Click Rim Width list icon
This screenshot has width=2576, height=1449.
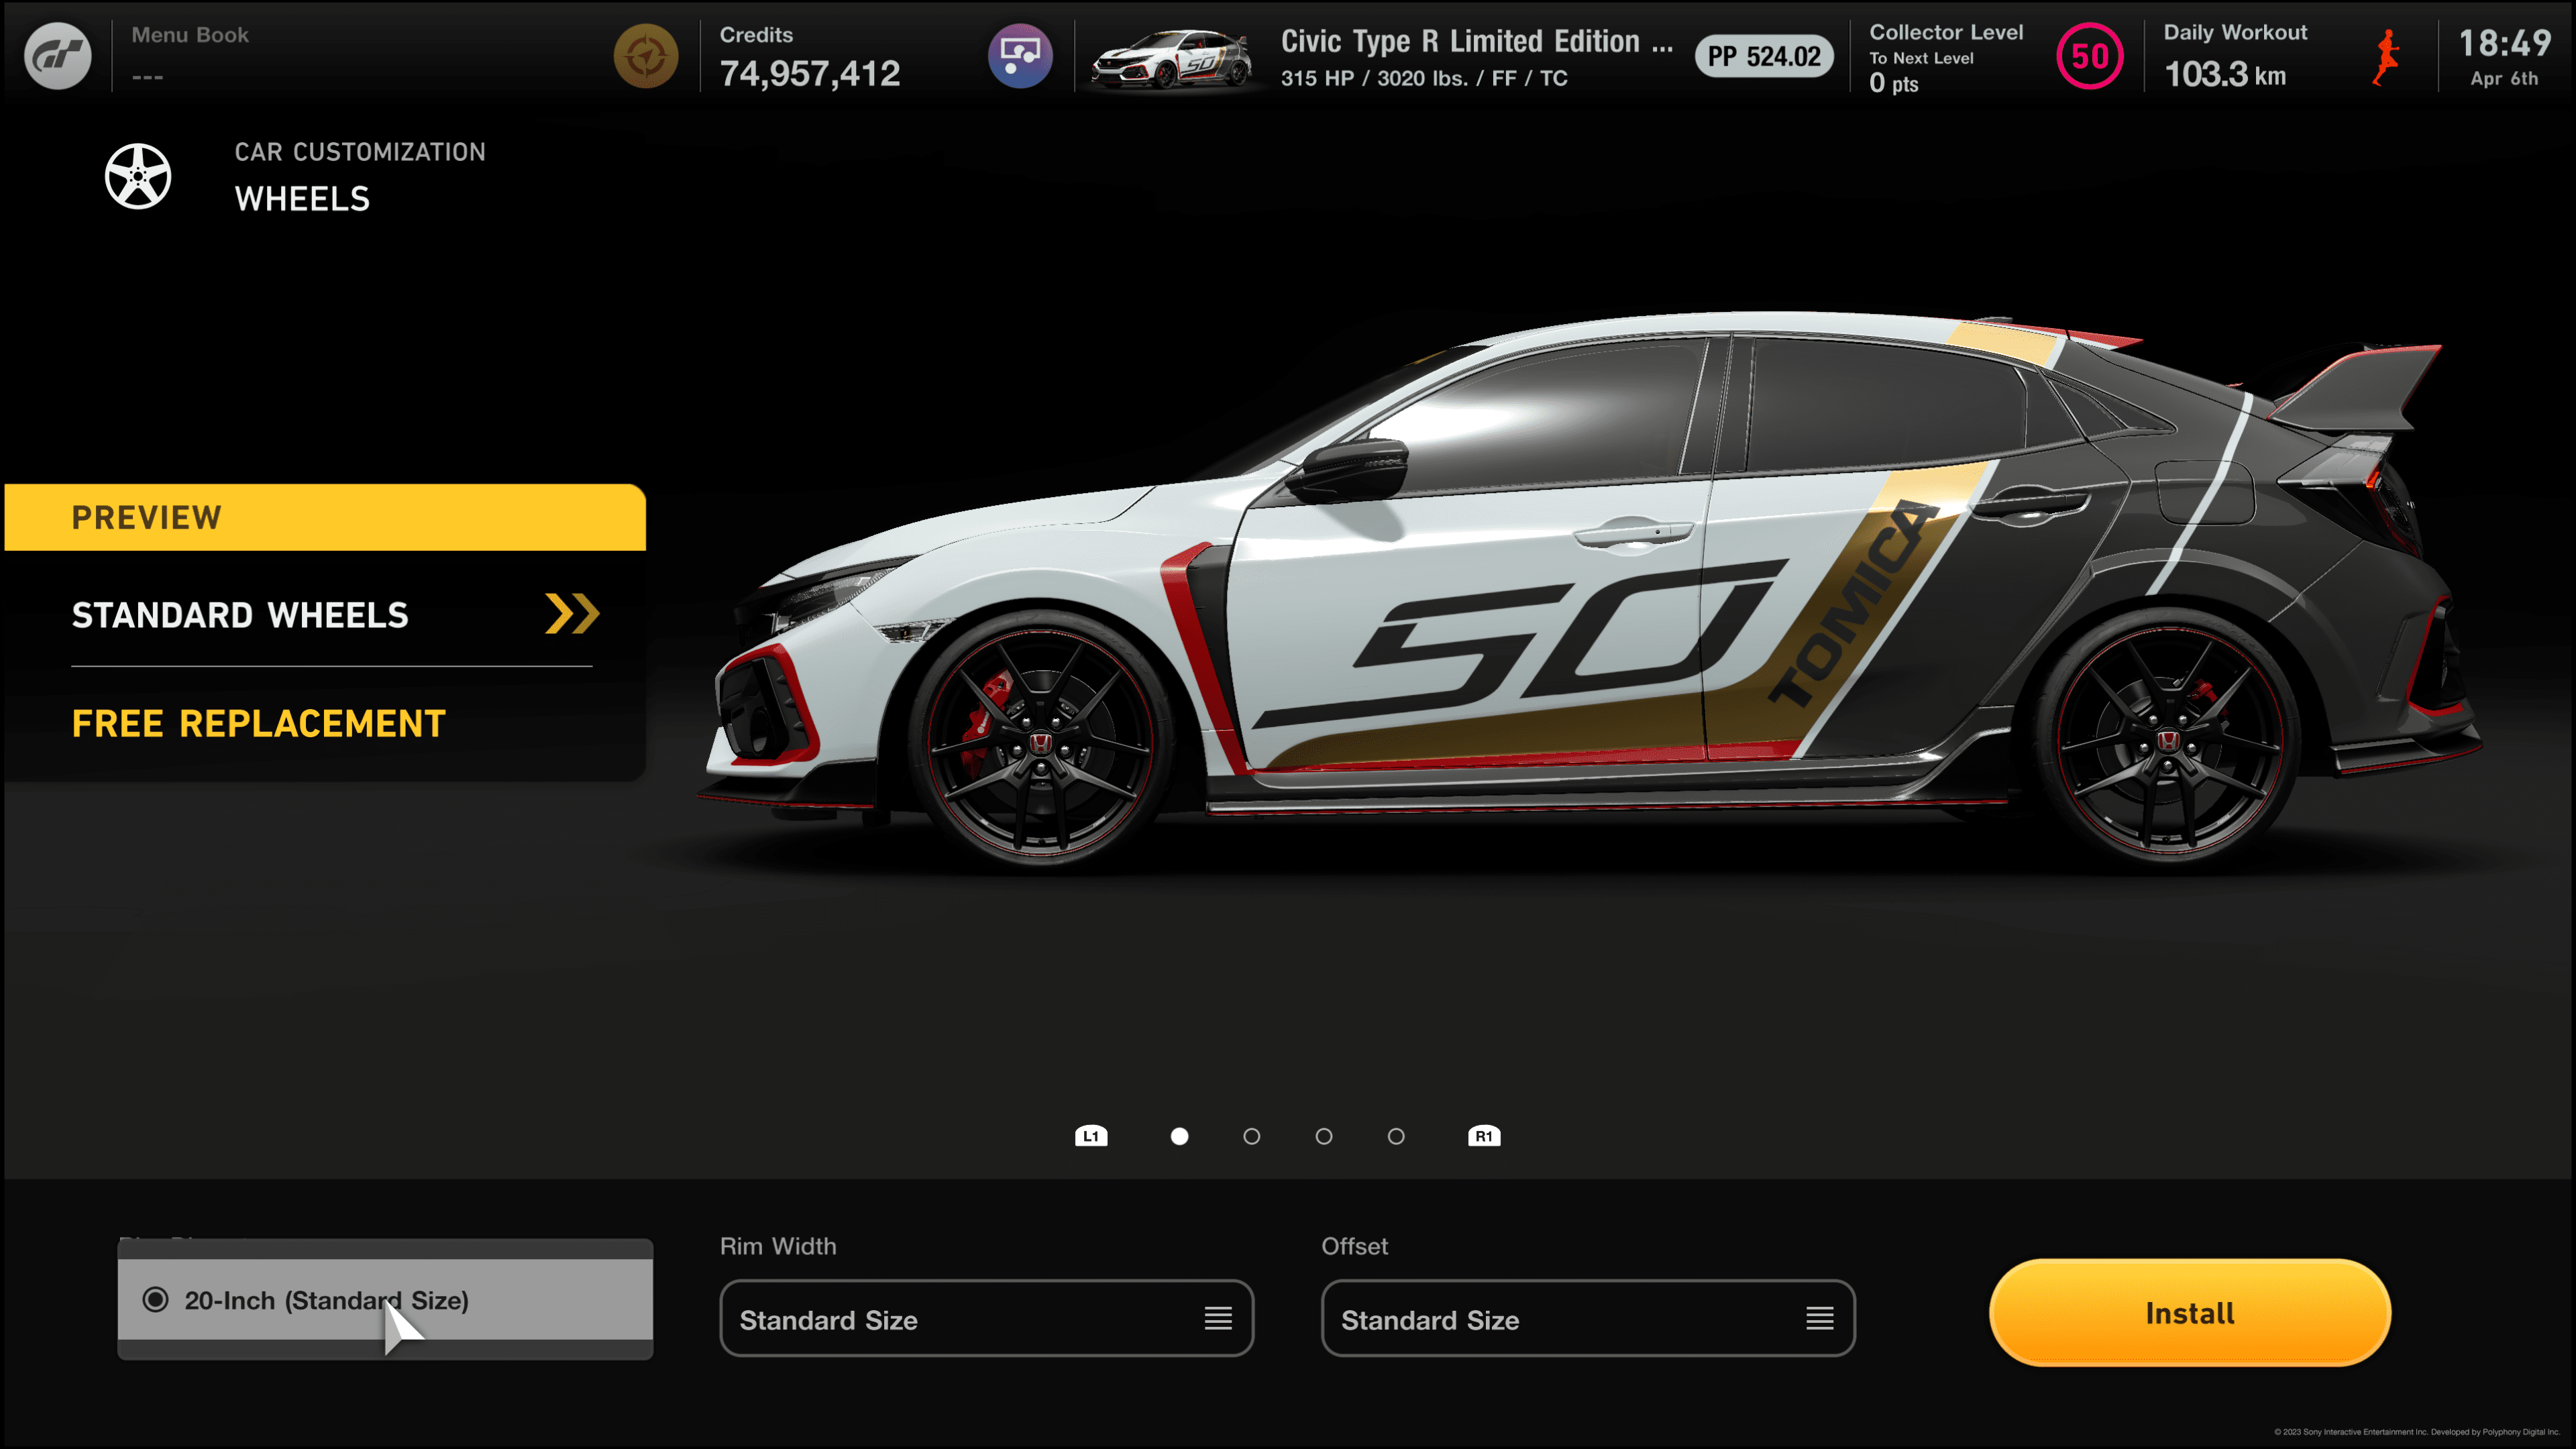click(x=1218, y=1319)
